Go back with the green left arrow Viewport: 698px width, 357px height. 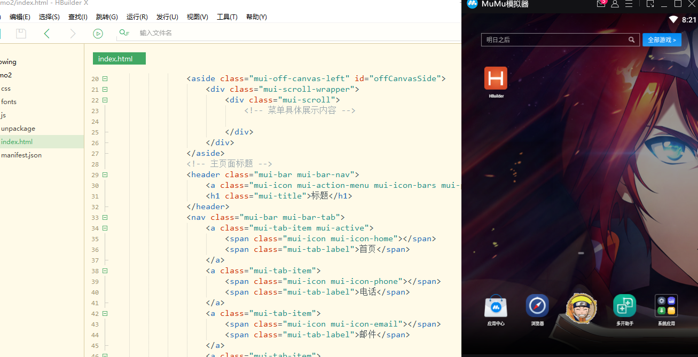click(x=47, y=34)
